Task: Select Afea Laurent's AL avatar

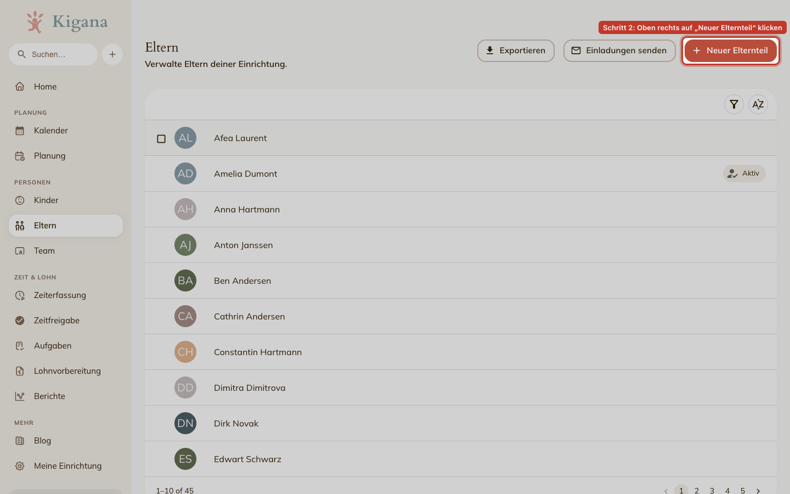Action: pyautogui.click(x=185, y=138)
